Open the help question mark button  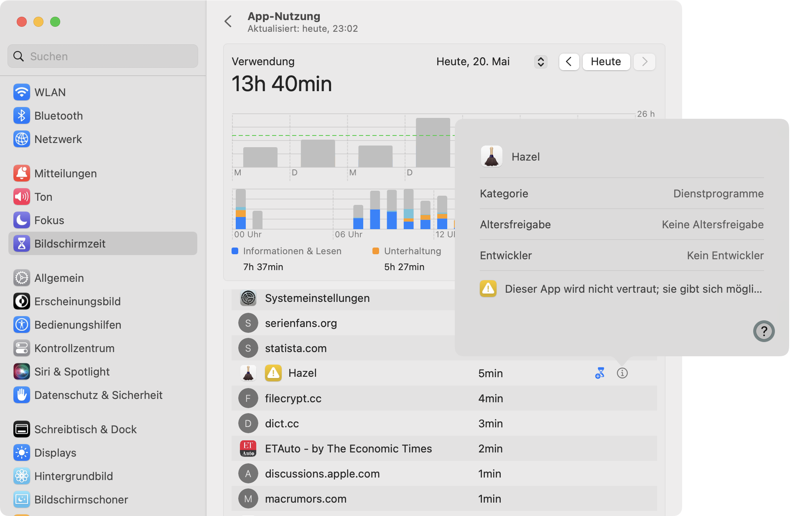pos(764,331)
